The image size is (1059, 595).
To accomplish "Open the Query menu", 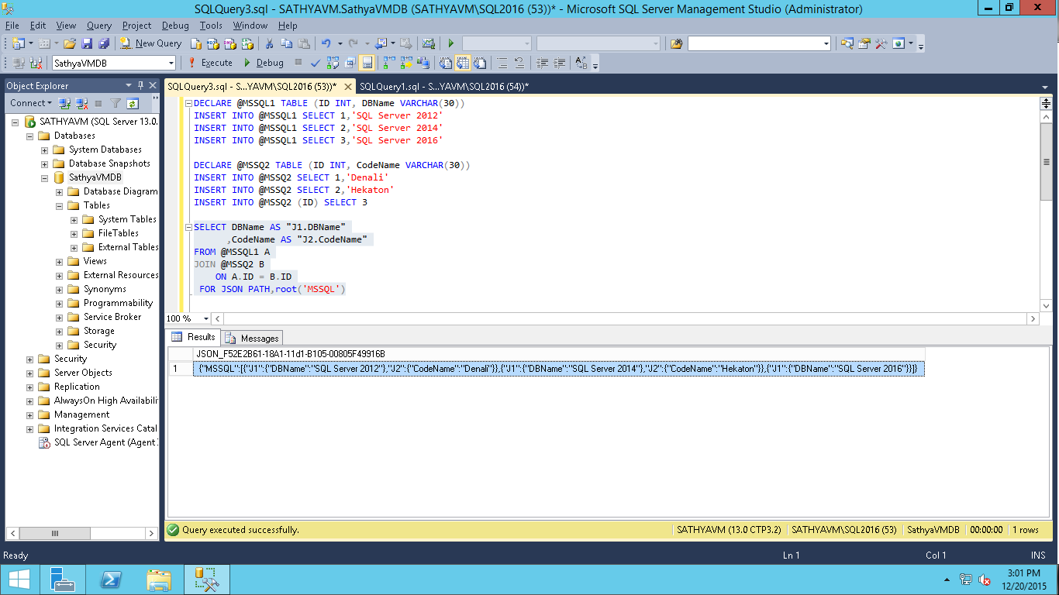I will coord(98,26).
